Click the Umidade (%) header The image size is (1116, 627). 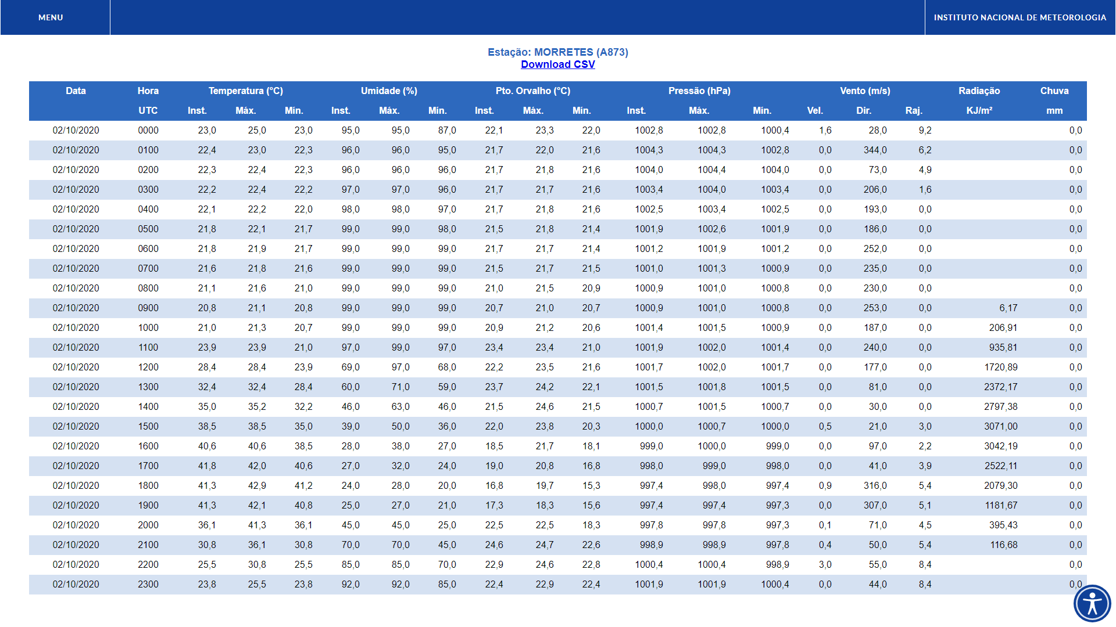[389, 91]
